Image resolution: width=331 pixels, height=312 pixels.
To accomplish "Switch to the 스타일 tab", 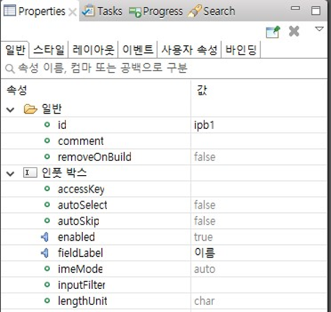I will pos(48,50).
